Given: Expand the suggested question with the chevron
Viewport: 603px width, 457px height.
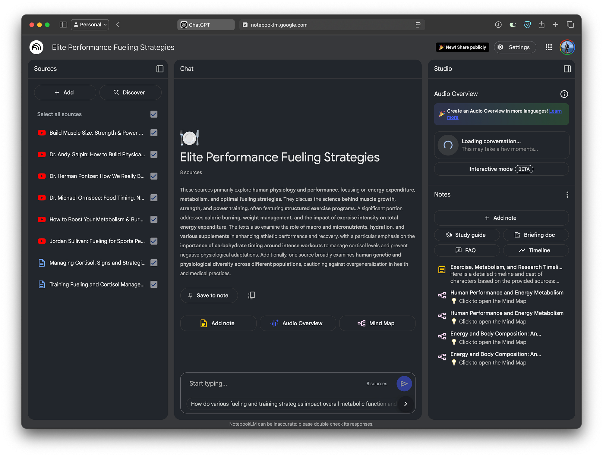Looking at the screenshot, I should [x=406, y=404].
